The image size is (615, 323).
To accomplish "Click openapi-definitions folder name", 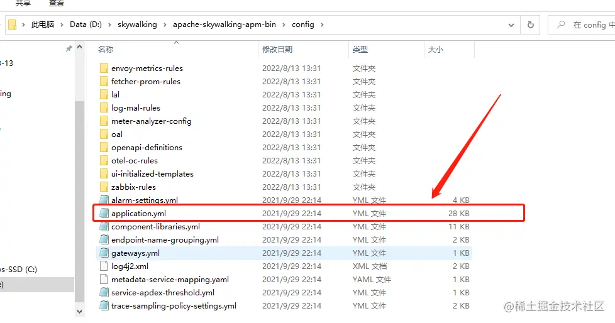I will [147, 148].
